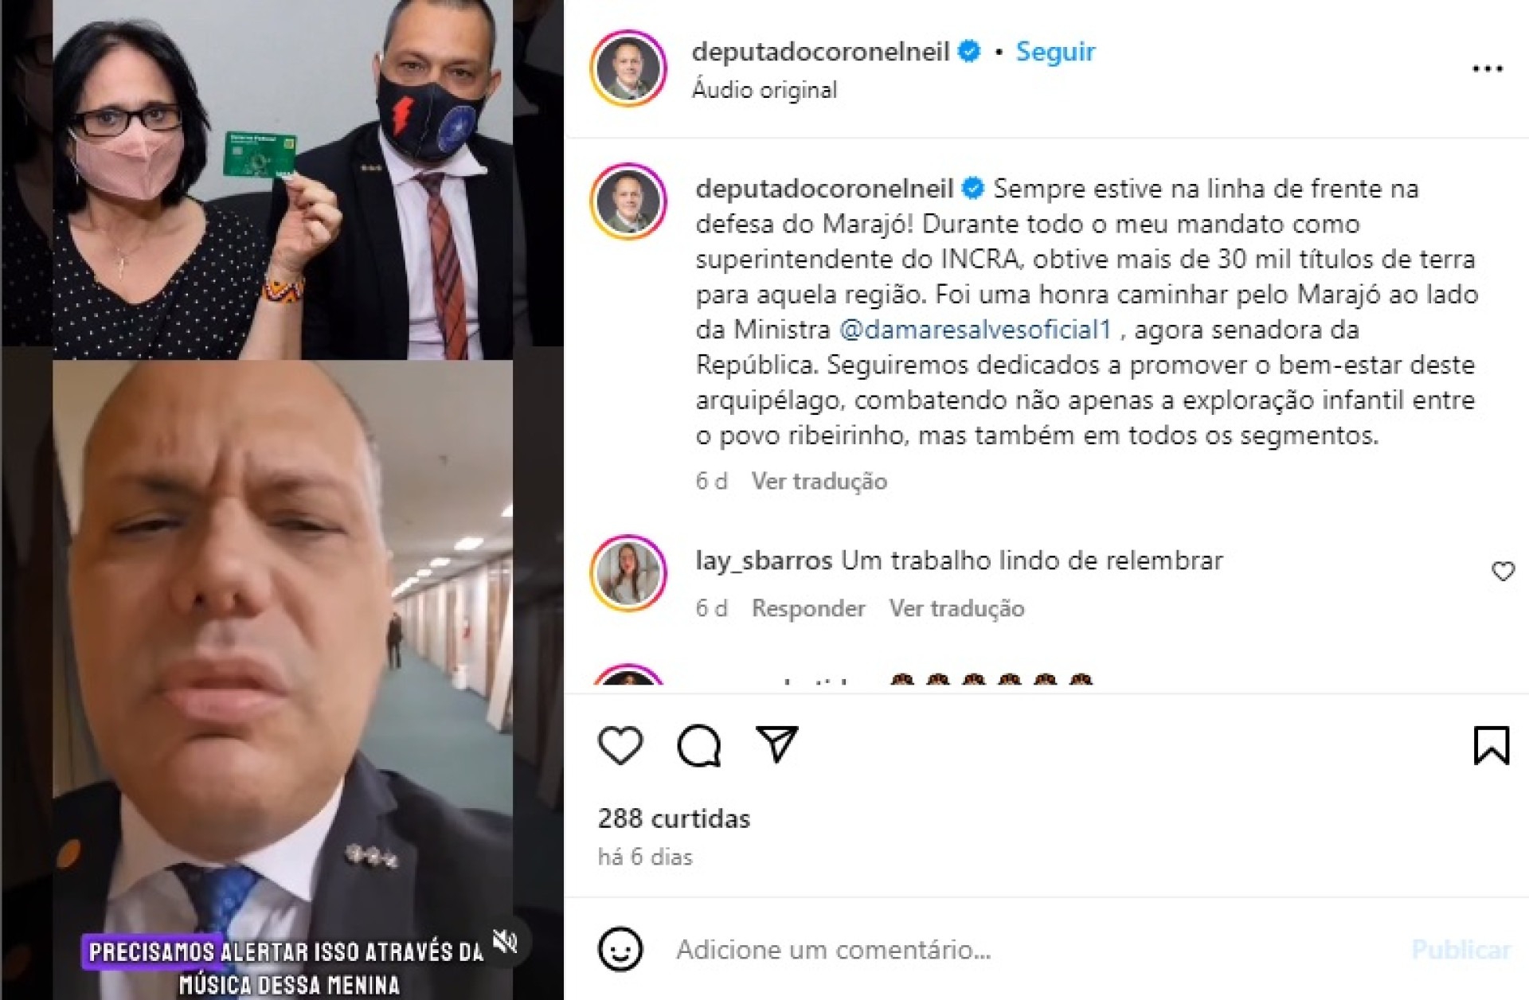Like the post with heart icon
This screenshot has width=1529, height=1000.
(x=620, y=746)
